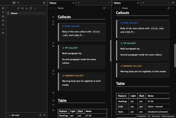This screenshot has width=176, height=118.
Task: Click TIP CALLOUT title in preview pane
Action: (x=130, y=43)
